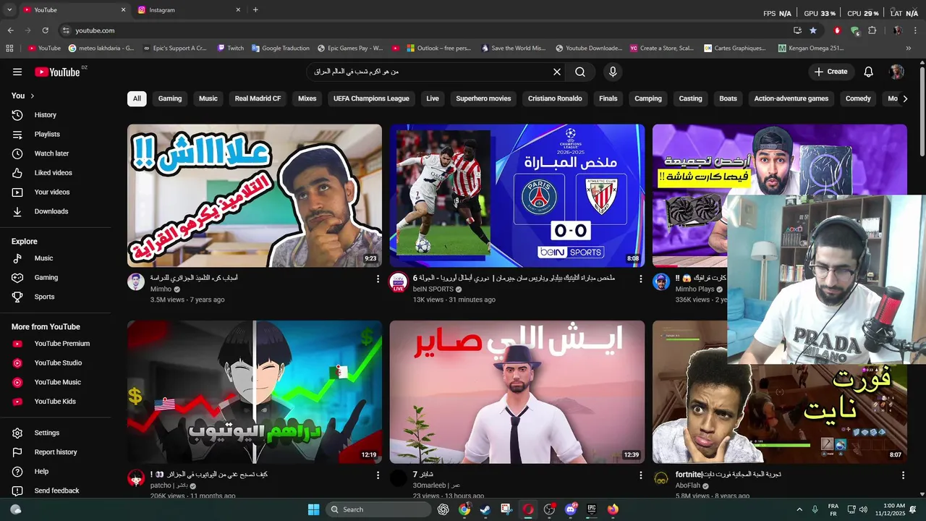Screen dimensions: 926x521
Task: Select the Real Madrid CF chip
Action: [258, 98]
